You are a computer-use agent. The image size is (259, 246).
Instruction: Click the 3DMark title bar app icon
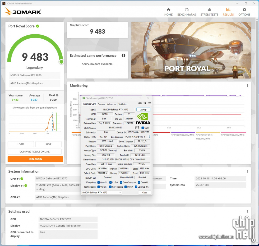(x=4, y=3)
